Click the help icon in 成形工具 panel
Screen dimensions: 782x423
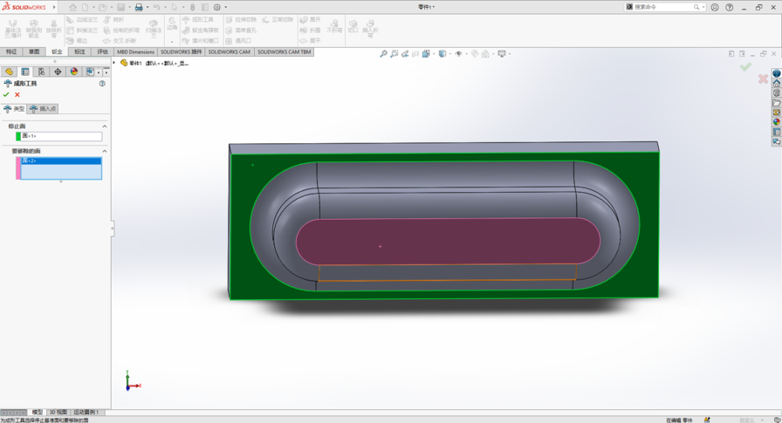click(102, 84)
